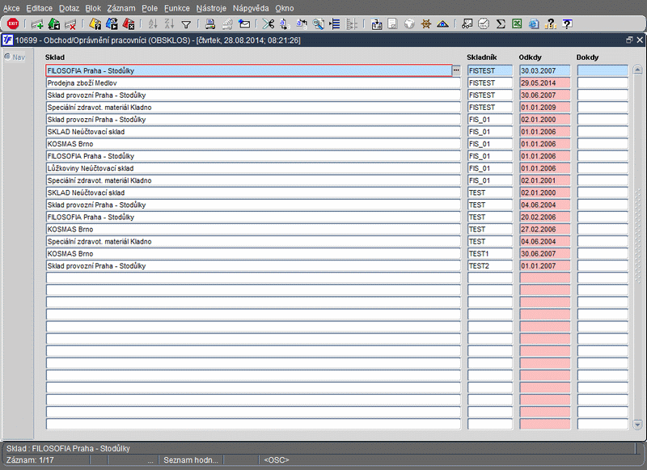Screen dimensions: 647x470
Task: Click Skladník TEST2 cell
Action: (490, 266)
